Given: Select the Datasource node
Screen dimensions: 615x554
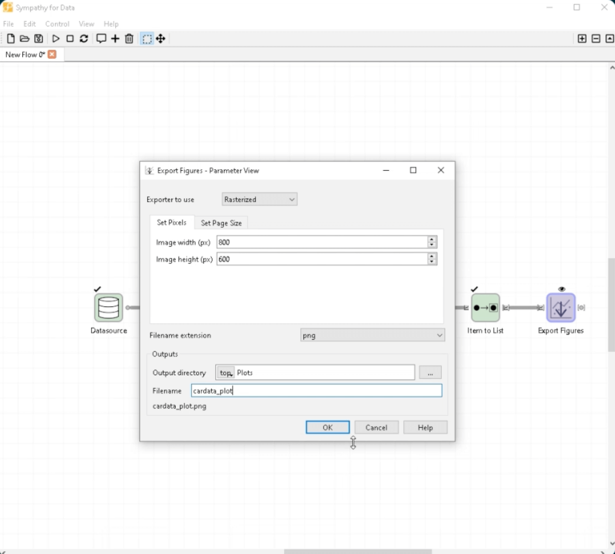Looking at the screenshot, I should coord(108,308).
